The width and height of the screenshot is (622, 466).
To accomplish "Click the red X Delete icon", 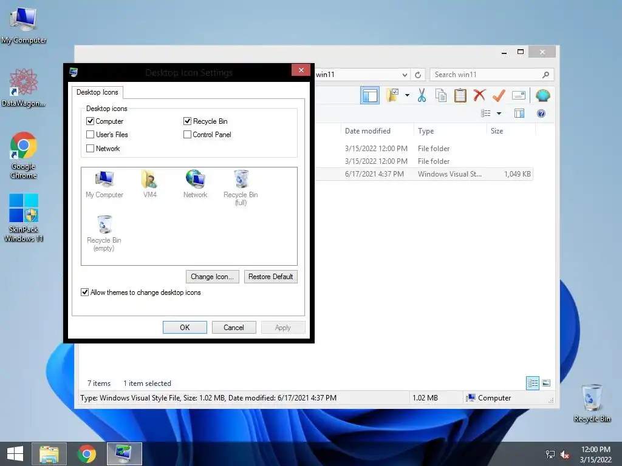I will coord(480,95).
